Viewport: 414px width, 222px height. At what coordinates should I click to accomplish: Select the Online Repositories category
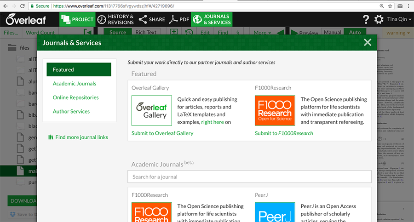pos(75,97)
